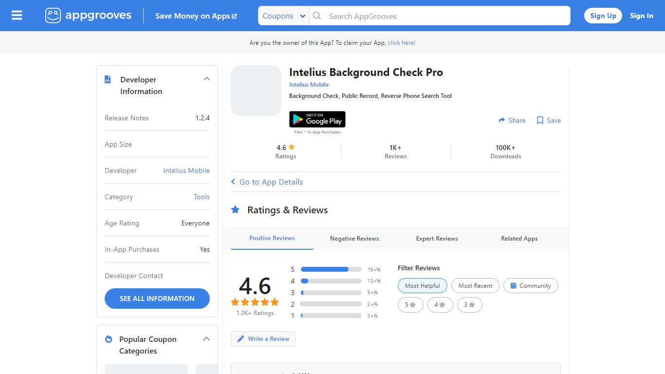Select Most Recent filter

pos(475,286)
